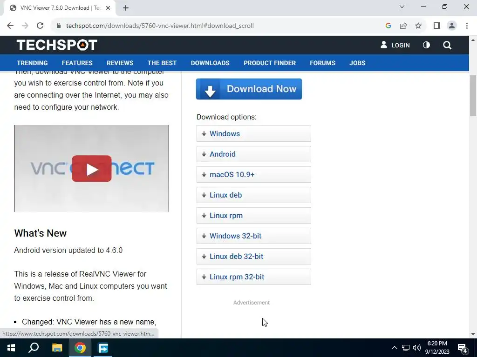Click the Download Now button
477x357 pixels.
[249, 89]
